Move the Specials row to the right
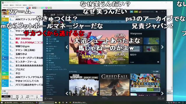Viewport: 186px width, 104px height. tap(162, 93)
